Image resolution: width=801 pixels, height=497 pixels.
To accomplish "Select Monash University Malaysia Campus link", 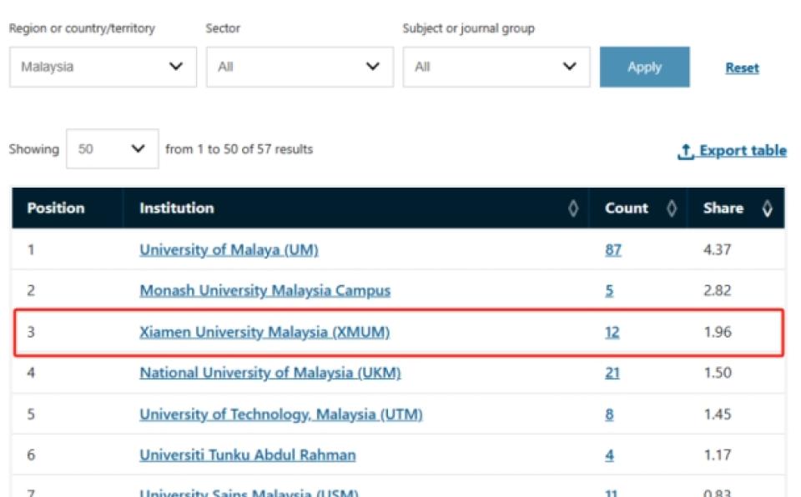I will [264, 290].
